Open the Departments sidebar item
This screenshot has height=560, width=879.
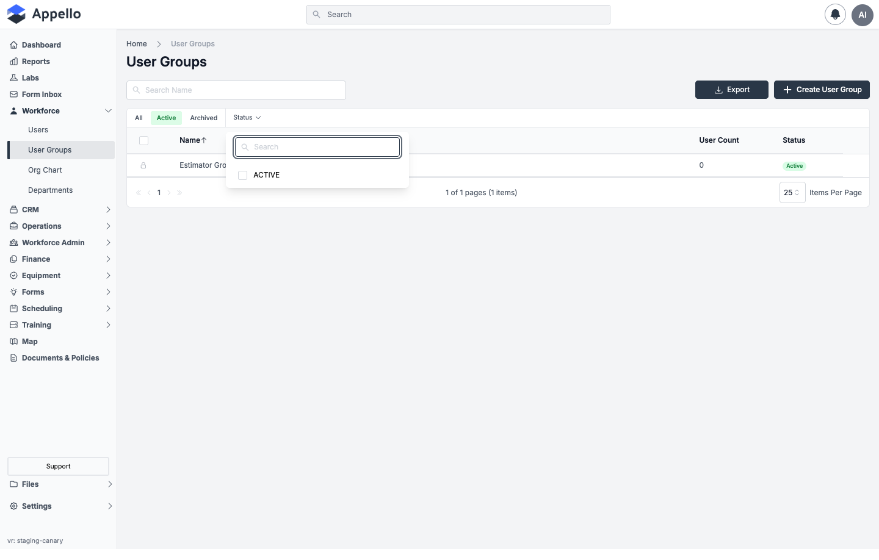61,190
